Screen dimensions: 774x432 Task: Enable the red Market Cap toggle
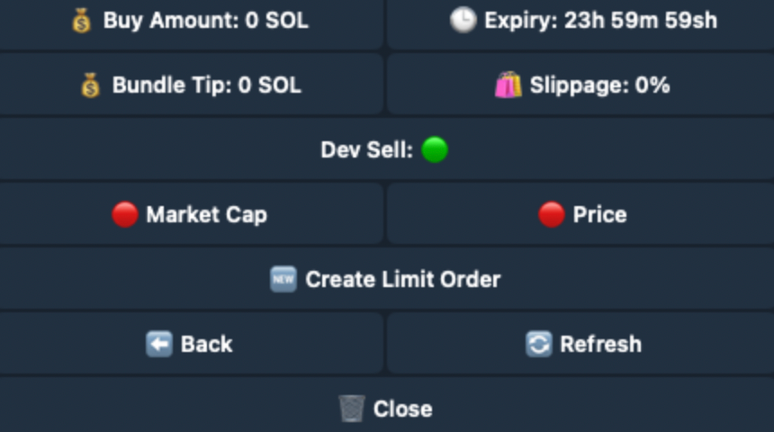[x=125, y=214]
